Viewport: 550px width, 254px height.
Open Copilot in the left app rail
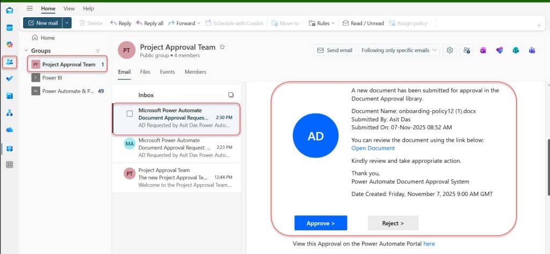coord(10,45)
